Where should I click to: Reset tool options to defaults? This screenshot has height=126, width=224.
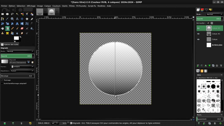(x=30, y=123)
